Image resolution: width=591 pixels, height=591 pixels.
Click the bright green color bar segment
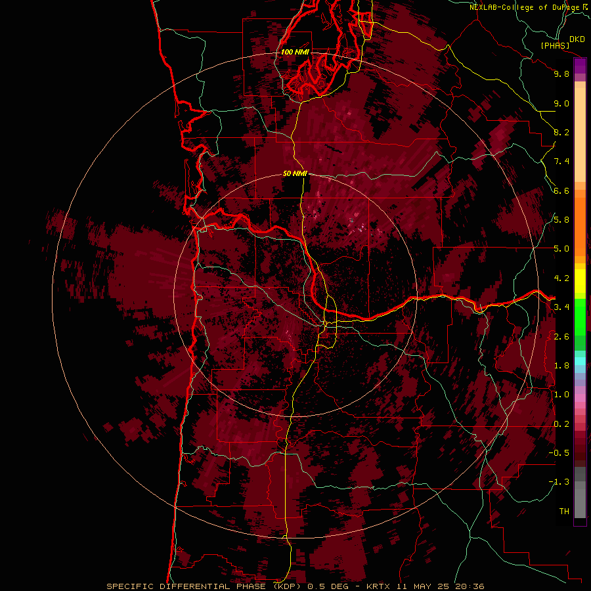[580, 316]
